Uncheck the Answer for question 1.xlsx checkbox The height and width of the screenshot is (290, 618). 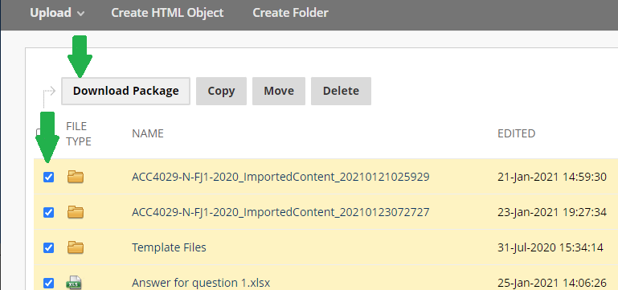click(x=48, y=283)
